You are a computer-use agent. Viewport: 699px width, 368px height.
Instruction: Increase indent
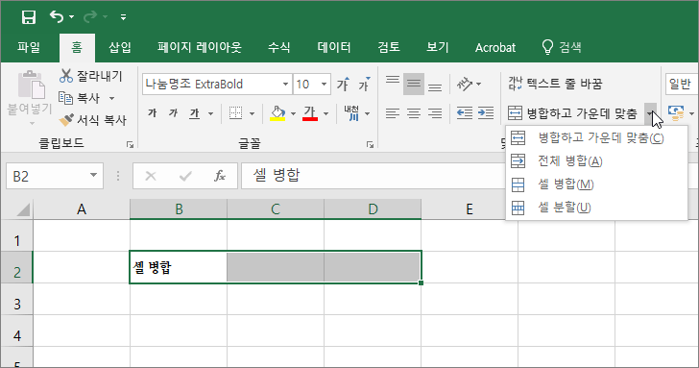click(486, 113)
